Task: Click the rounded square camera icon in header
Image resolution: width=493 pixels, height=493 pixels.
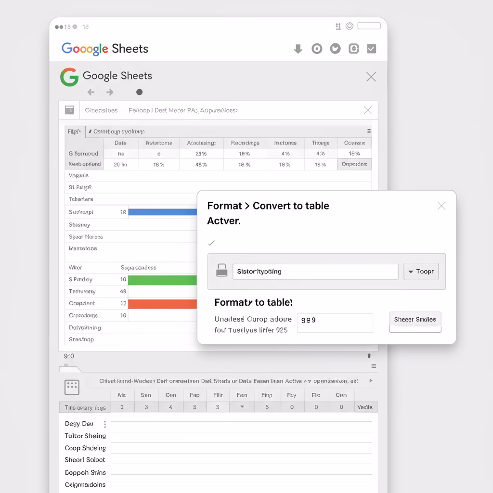Action: point(354,49)
